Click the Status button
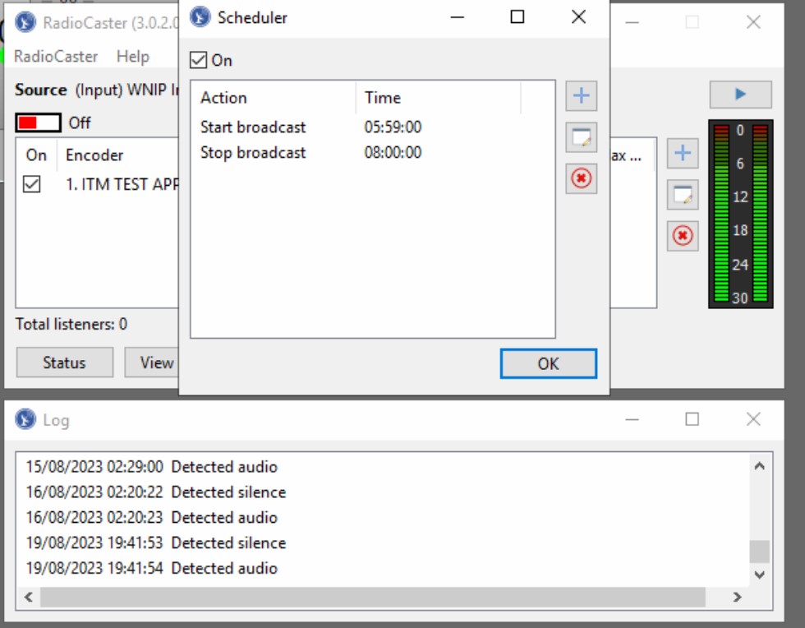The width and height of the screenshot is (805, 628). pyautogui.click(x=65, y=362)
